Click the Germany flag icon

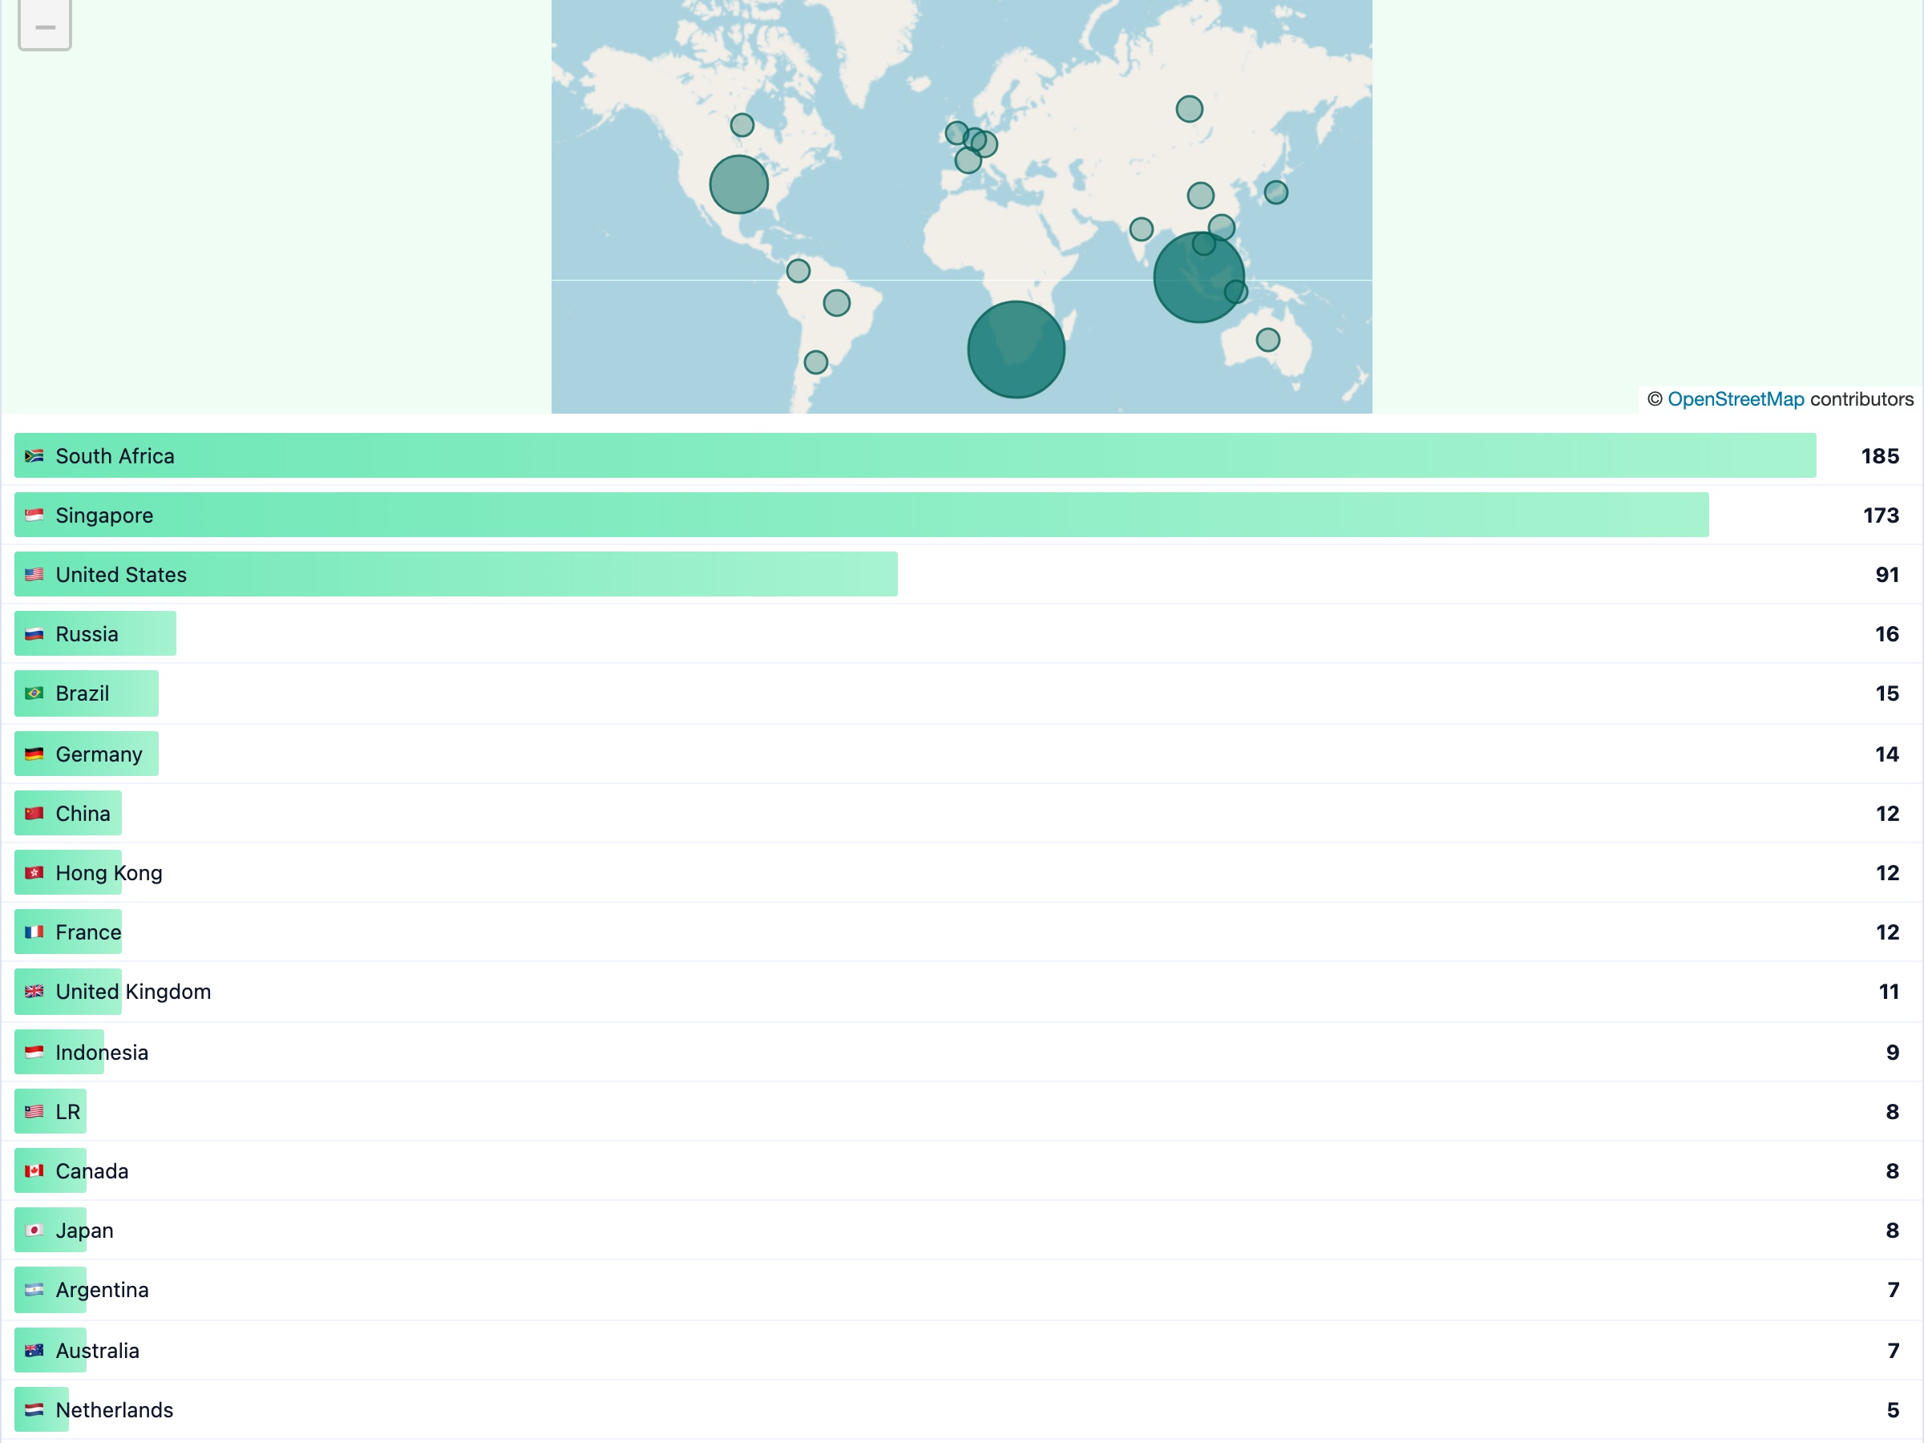pos(34,754)
